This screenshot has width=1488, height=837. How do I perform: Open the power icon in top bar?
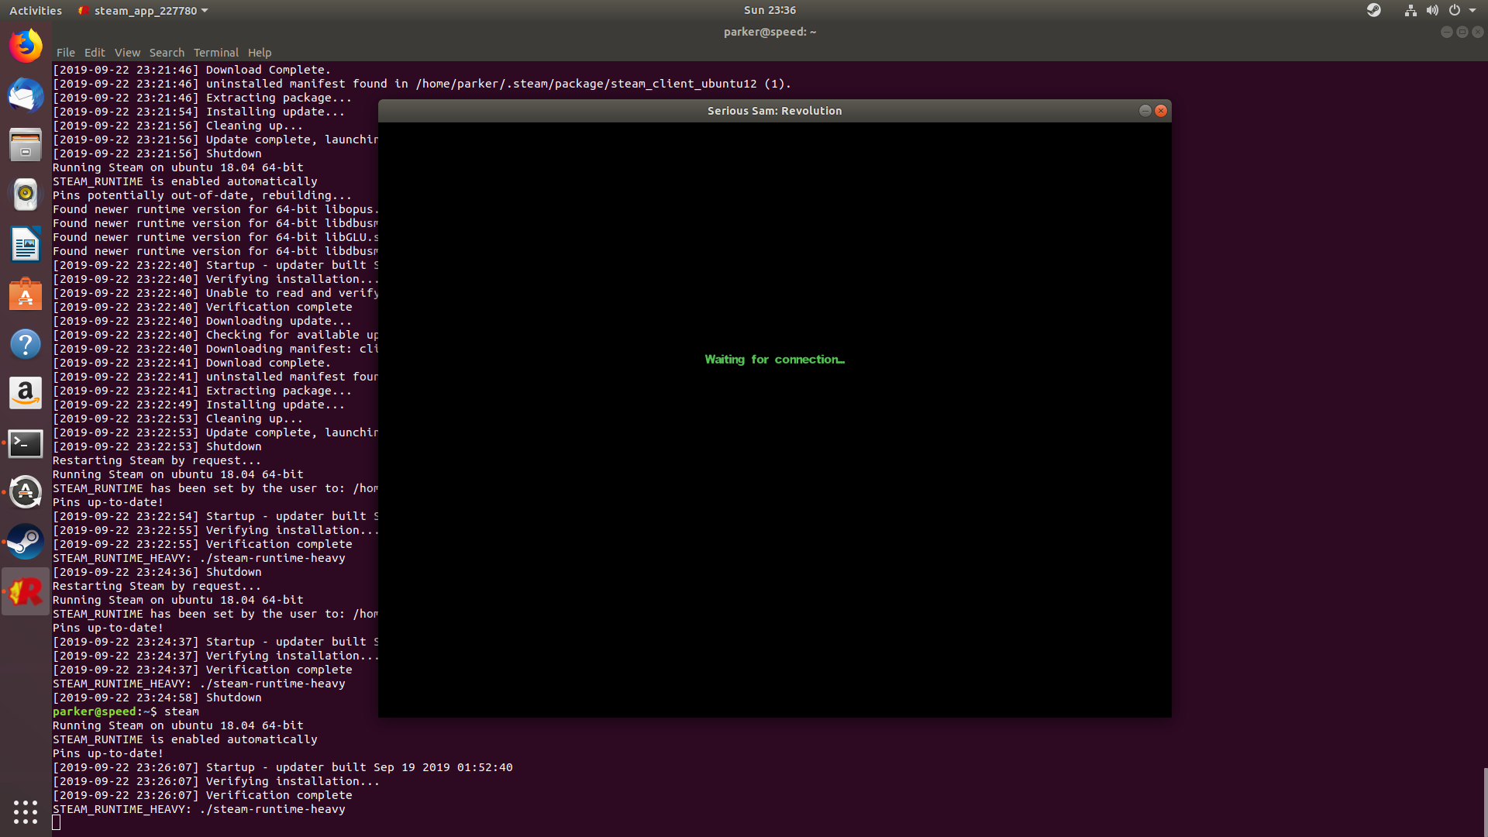(x=1455, y=10)
